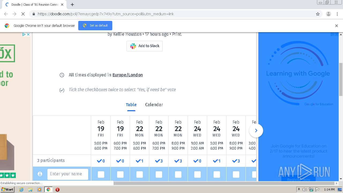Open the volume control in system tray
This screenshot has width=343, height=193.
coord(305,190)
